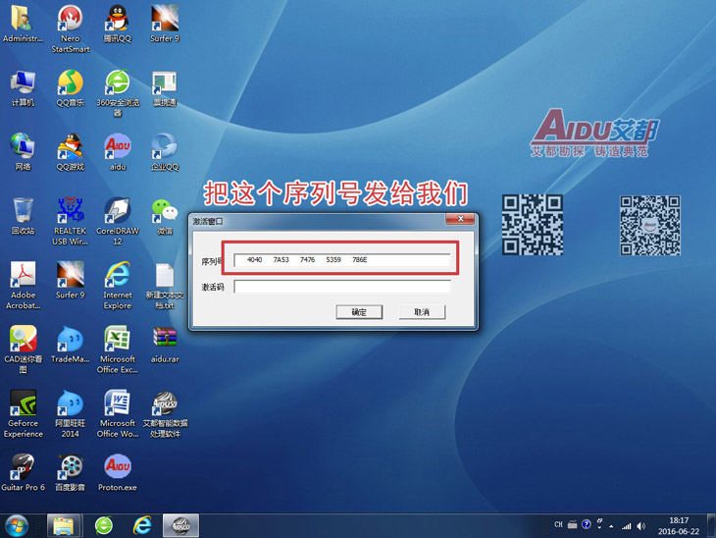The height and width of the screenshot is (538, 716).
Task: Launch 360 browser from taskbar
Action: pos(104,525)
